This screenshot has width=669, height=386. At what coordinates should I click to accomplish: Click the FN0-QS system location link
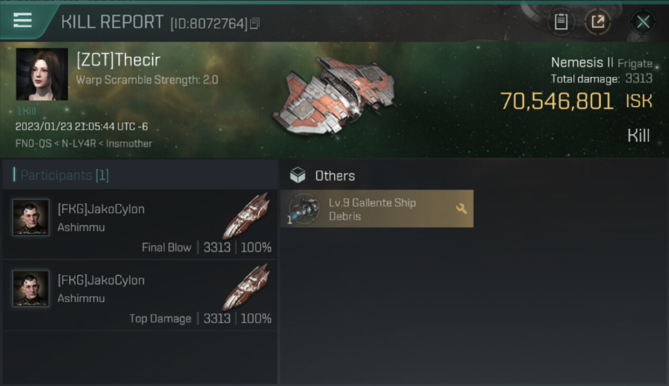(x=33, y=144)
